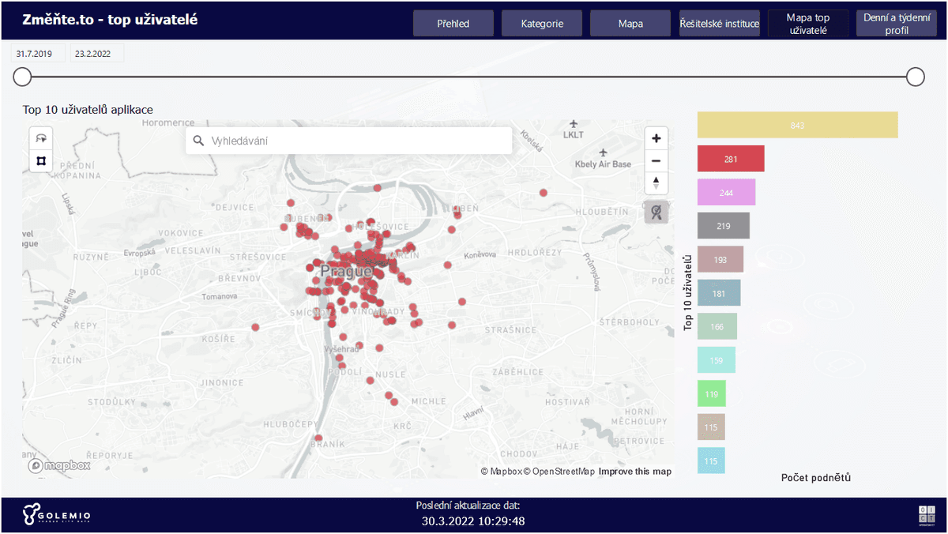
Task: Click the magnifier icon in map search
Action: (198, 141)
